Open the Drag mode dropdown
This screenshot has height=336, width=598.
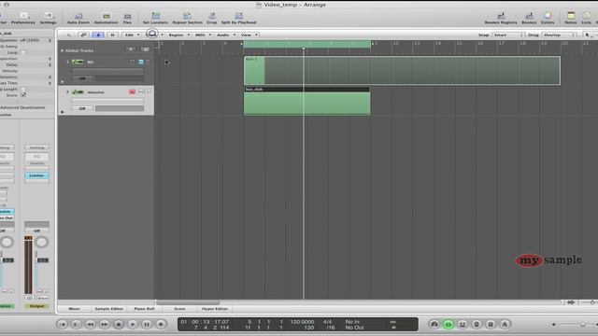tap(559, 35)
